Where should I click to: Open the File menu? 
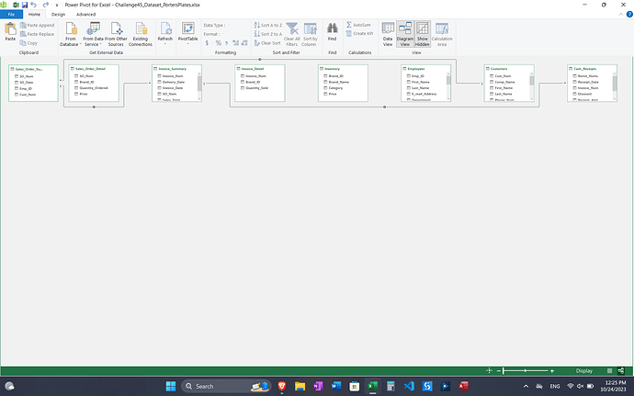(11, 14)
